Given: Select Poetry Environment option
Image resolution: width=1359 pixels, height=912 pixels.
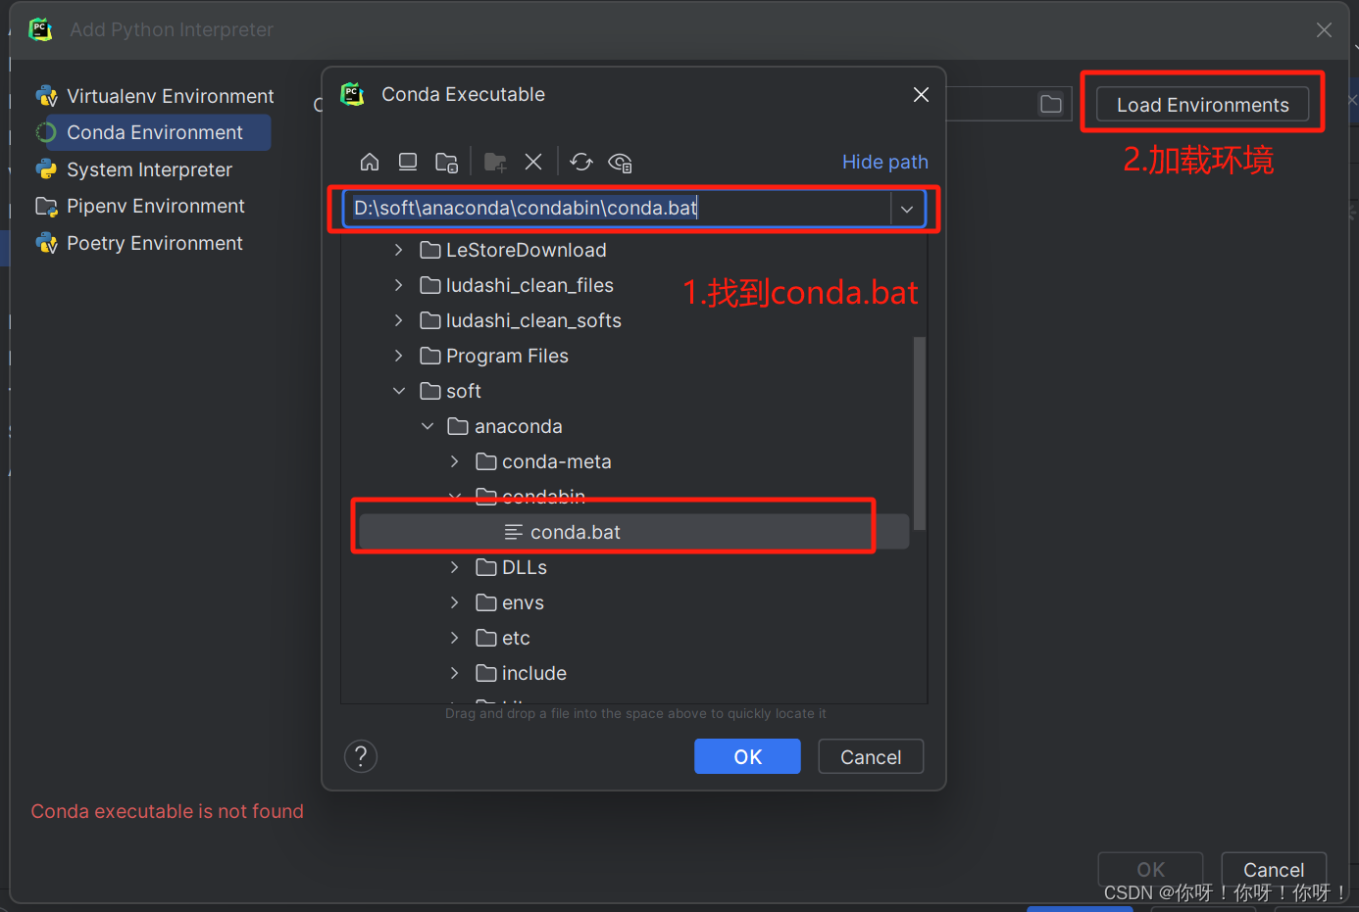Looking at the screenshot, I should coord(138,243).
